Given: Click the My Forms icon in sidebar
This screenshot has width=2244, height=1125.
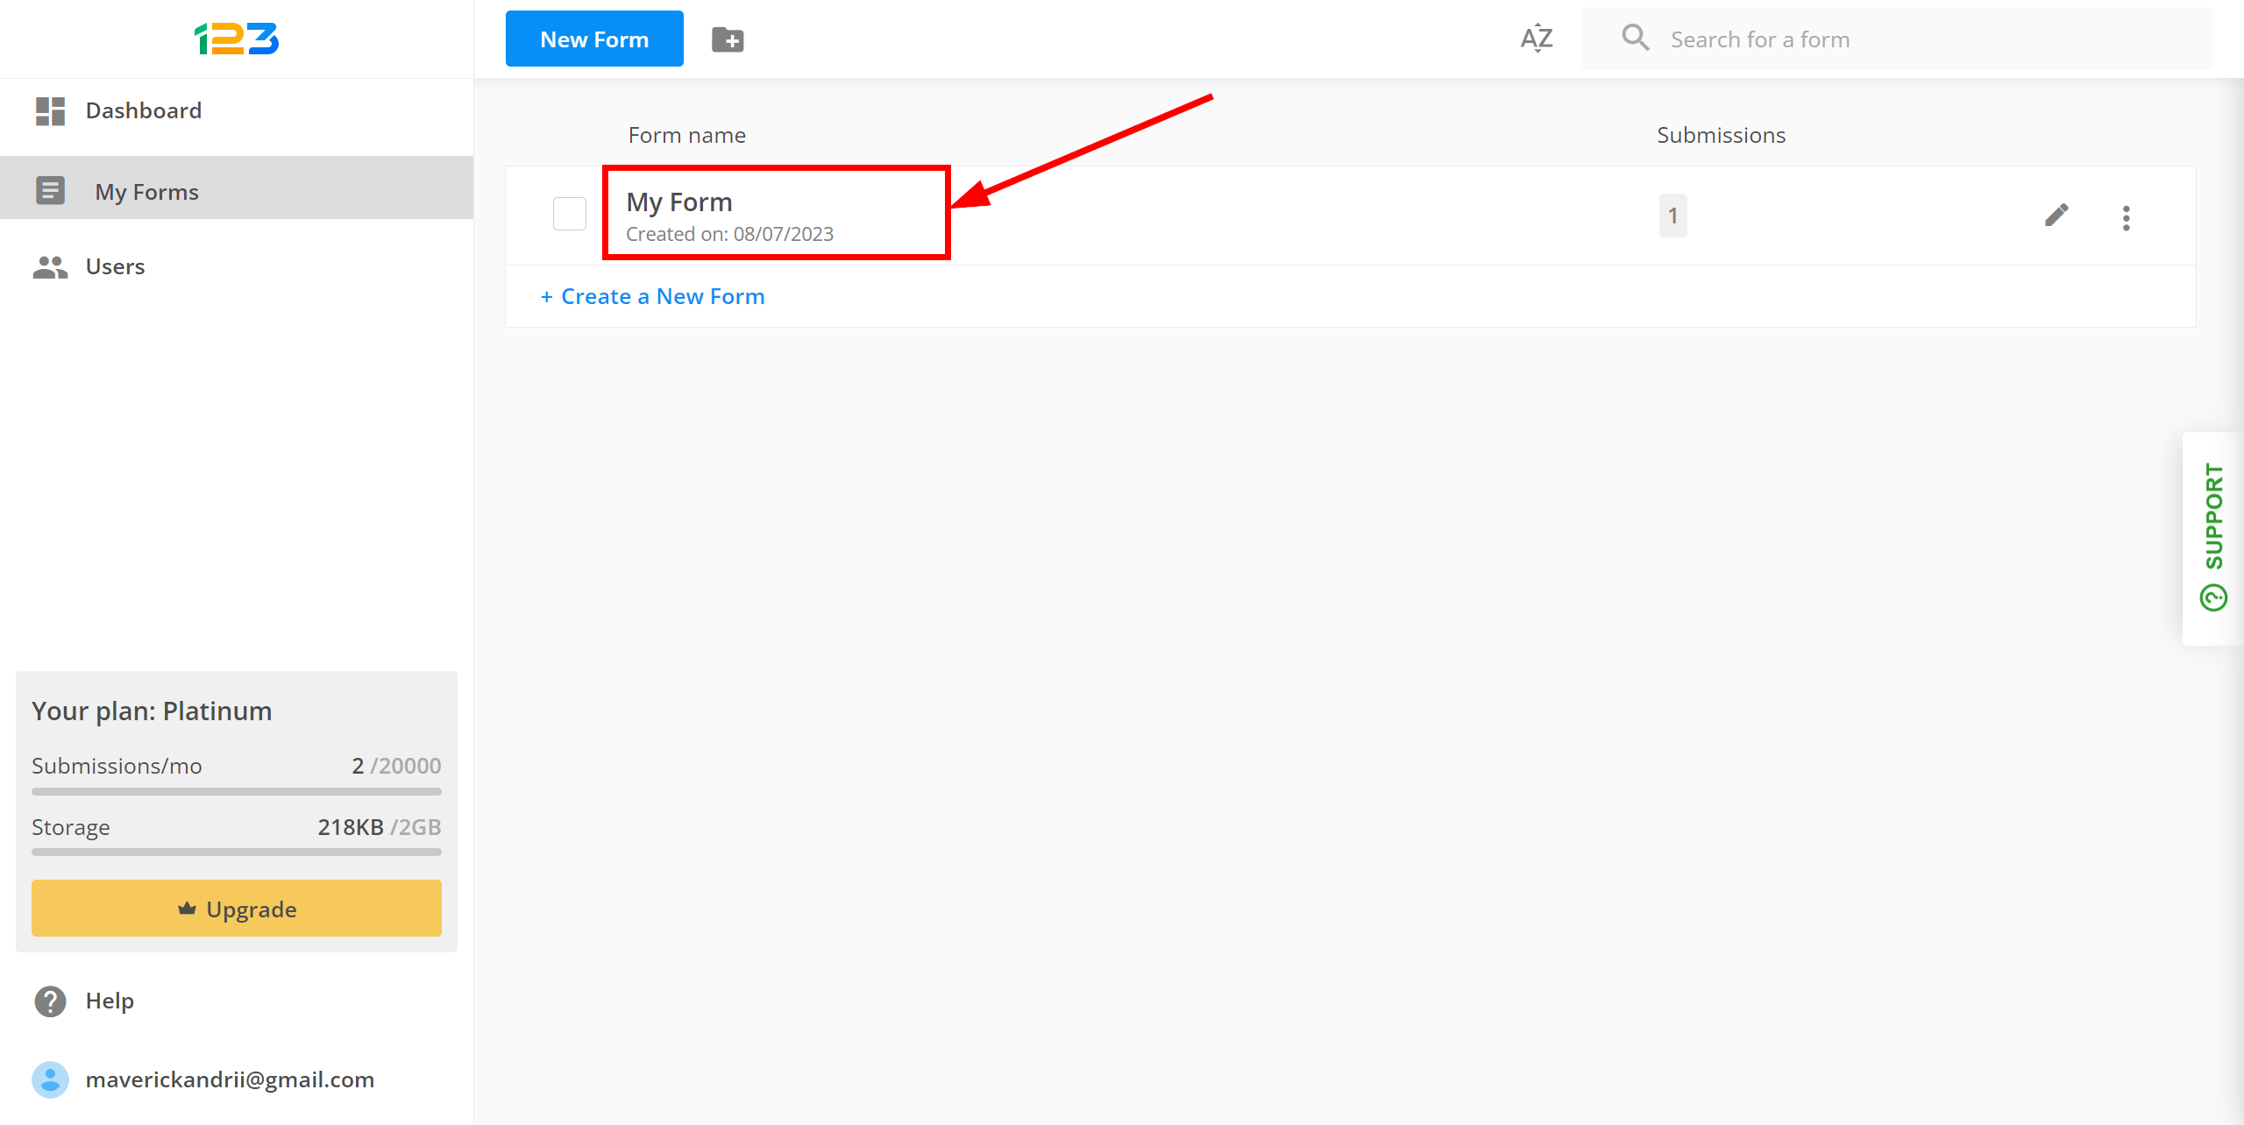Looking at the screenshot, I should tap(50, 188).
